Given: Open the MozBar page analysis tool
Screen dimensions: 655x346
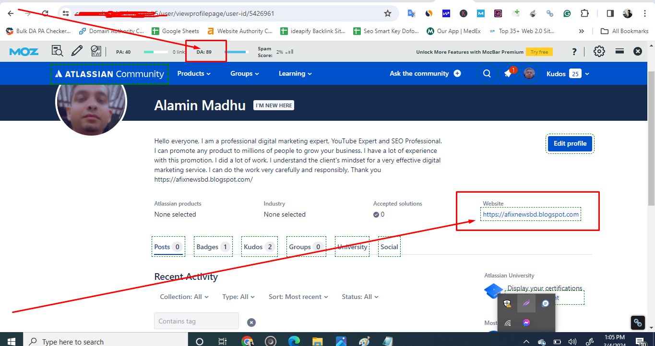Looking at the screenshot, I should click(x=57, y=50).
